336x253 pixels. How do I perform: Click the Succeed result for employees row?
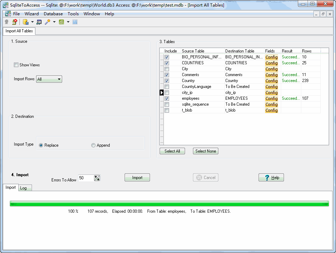point(291,98)
